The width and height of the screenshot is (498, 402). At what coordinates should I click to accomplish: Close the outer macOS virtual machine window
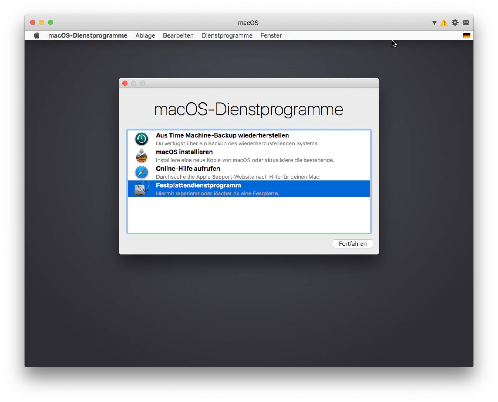(x=33, y=22)
